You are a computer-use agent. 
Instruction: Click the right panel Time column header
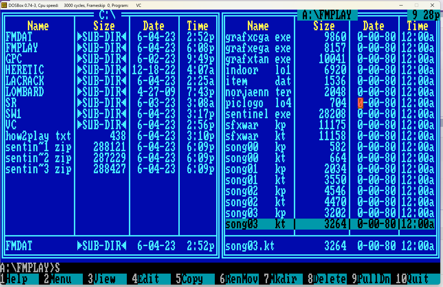click(x=418, y=26)
